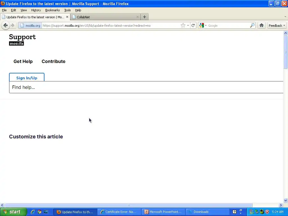Open the Contribute navigation item
This screenshot has width=288, height=216.
pyautogui.click(x=53, y=61)
